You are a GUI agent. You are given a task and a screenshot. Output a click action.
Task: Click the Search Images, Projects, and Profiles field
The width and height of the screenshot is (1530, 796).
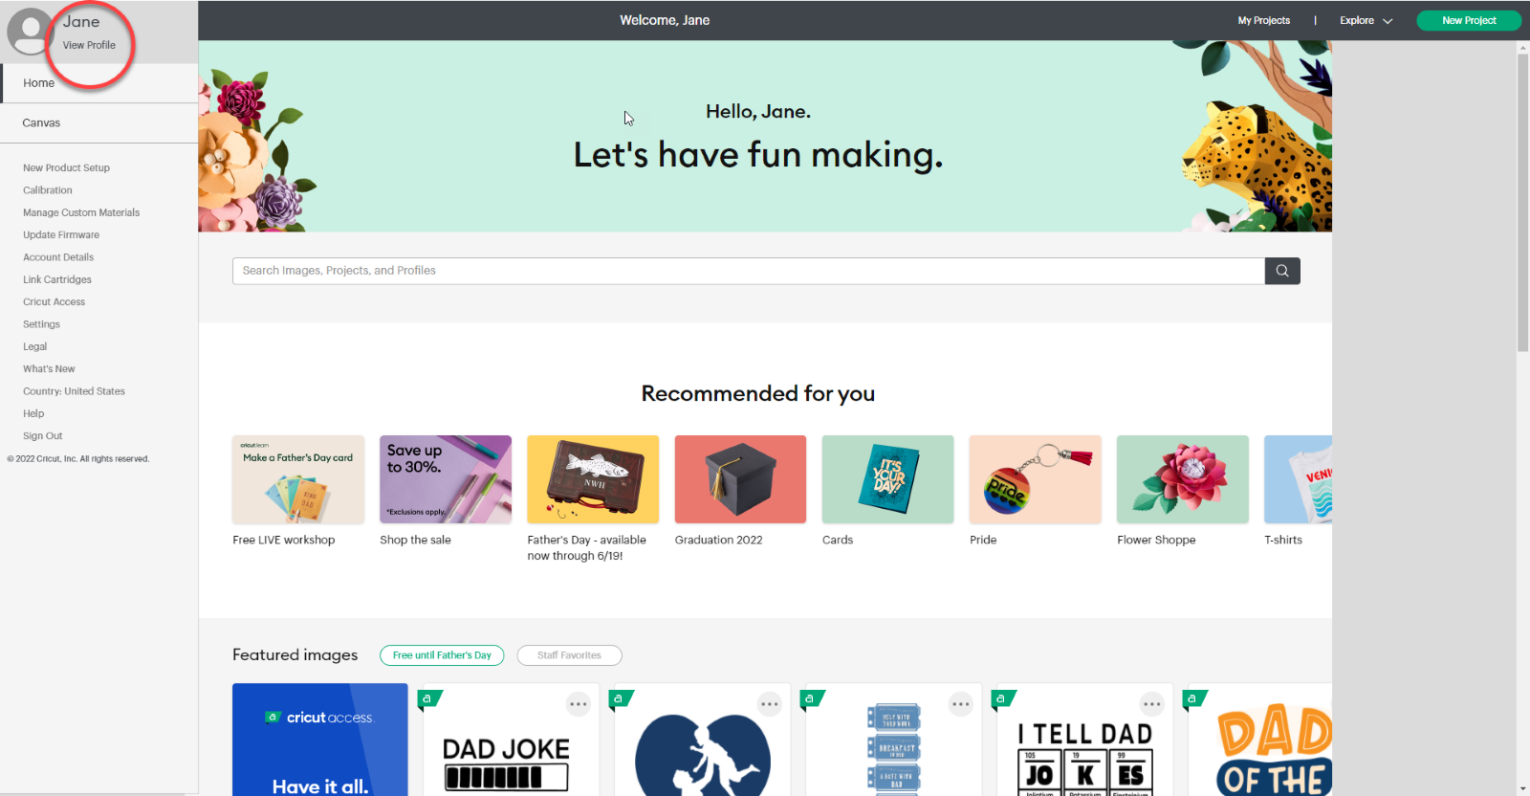click(748, 271)
